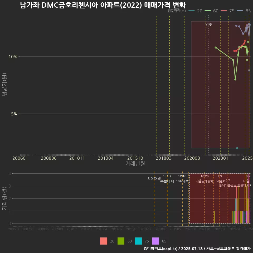253x253 pixels.
Task: Click the '©디아파트(dapt.kr)' source credit
Action: point(160,249)
